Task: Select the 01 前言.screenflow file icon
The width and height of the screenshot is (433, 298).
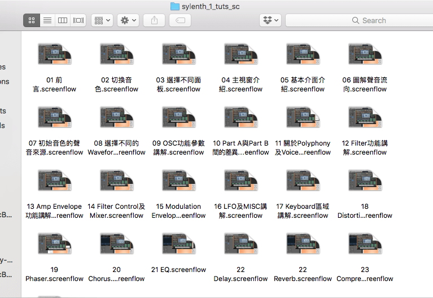Action: pos(54,54)
